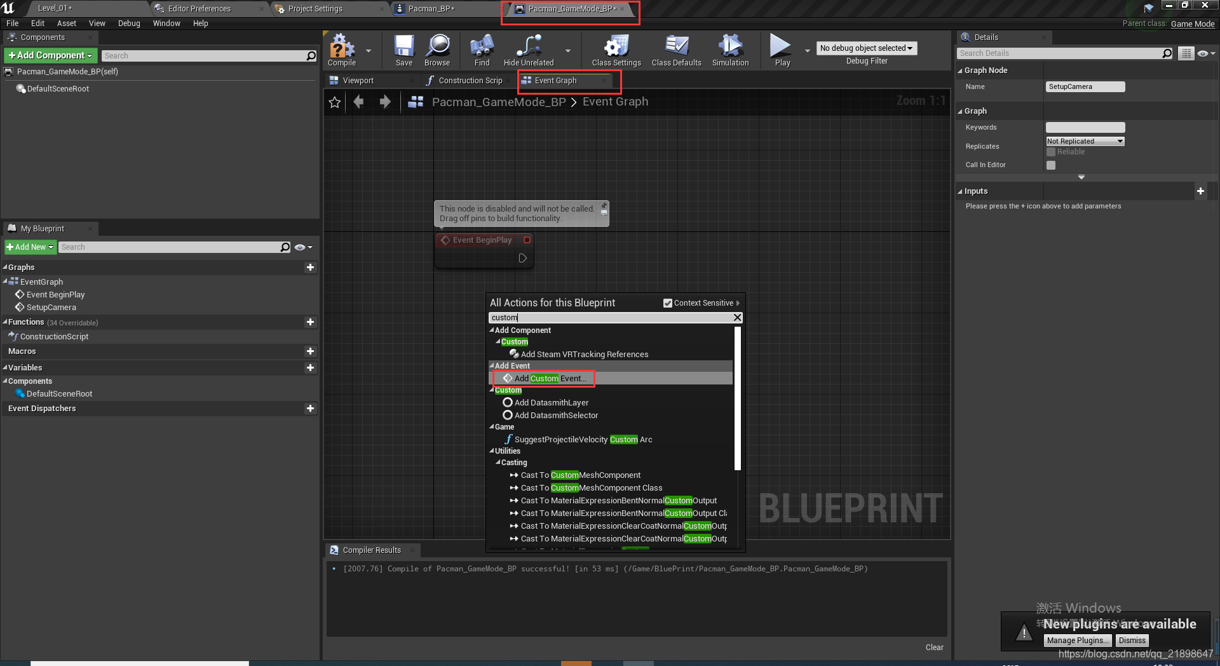Image resolution: width=1220 pixels, height=666 pixels.
Task: Click the Add Component button
Action: [51, 55]
